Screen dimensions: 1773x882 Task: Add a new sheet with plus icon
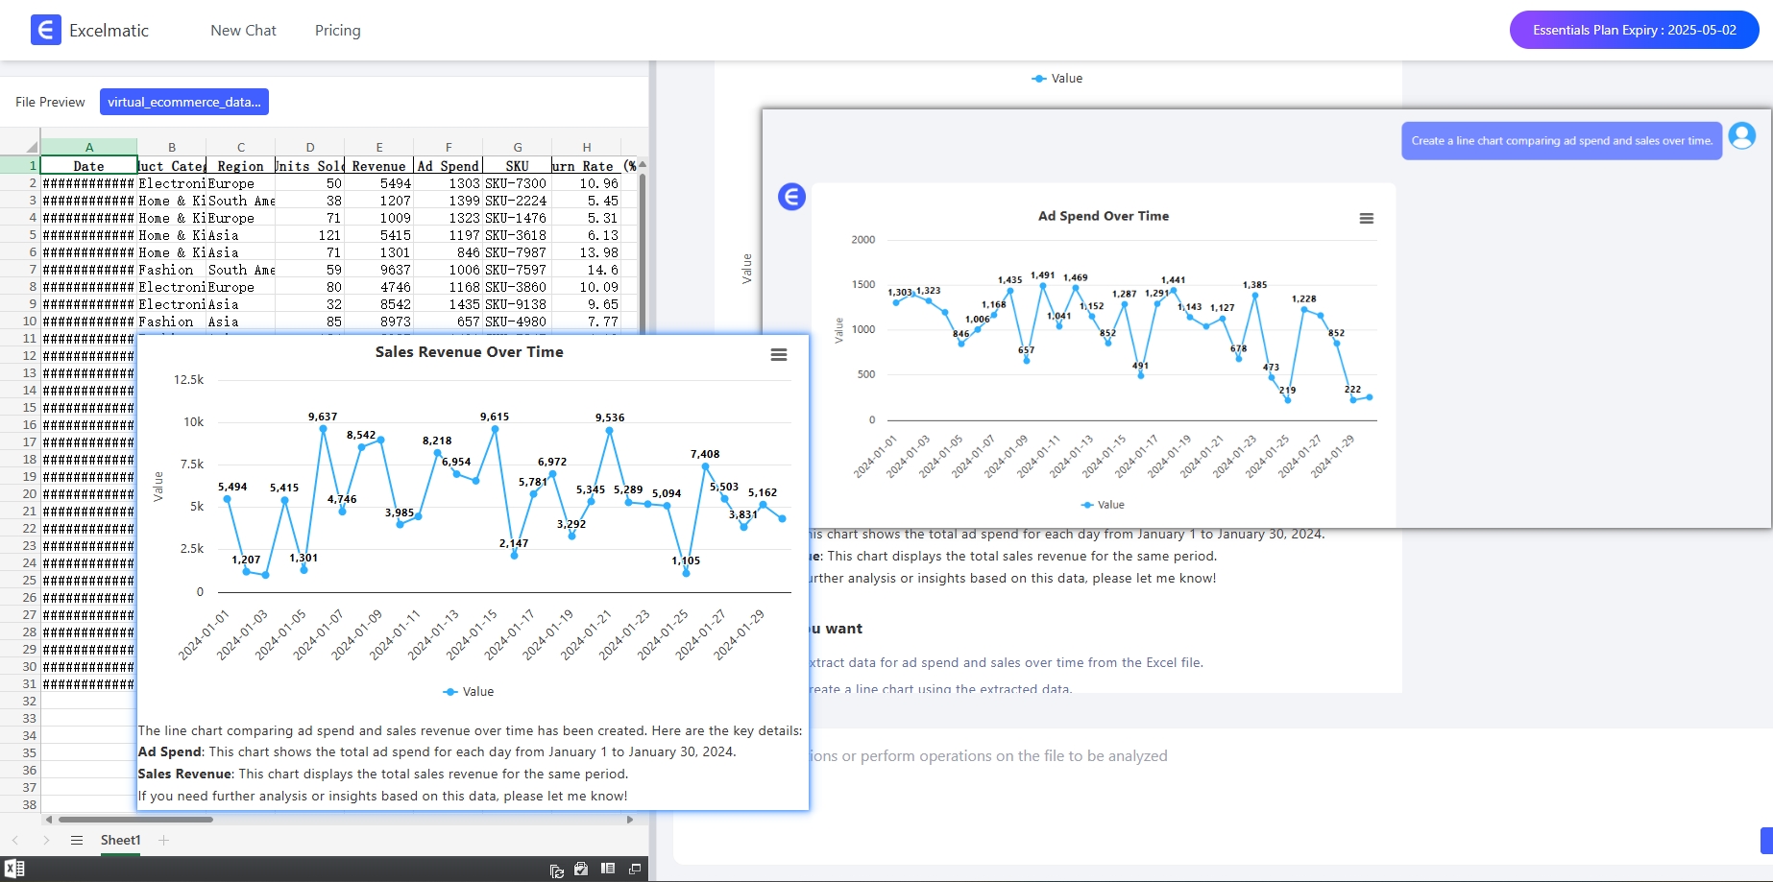pos(163,841)
